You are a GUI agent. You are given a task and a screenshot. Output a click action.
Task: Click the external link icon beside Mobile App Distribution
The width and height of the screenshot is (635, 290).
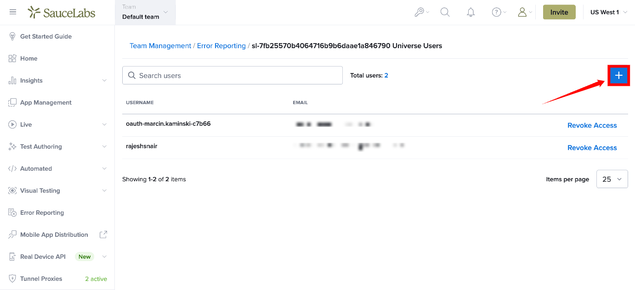pyautogui.click(x=103, y=234)
